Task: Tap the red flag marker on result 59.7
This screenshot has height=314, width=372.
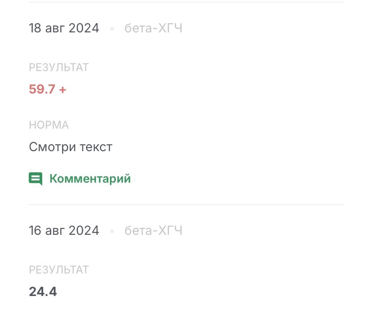Action: point(63,89)
